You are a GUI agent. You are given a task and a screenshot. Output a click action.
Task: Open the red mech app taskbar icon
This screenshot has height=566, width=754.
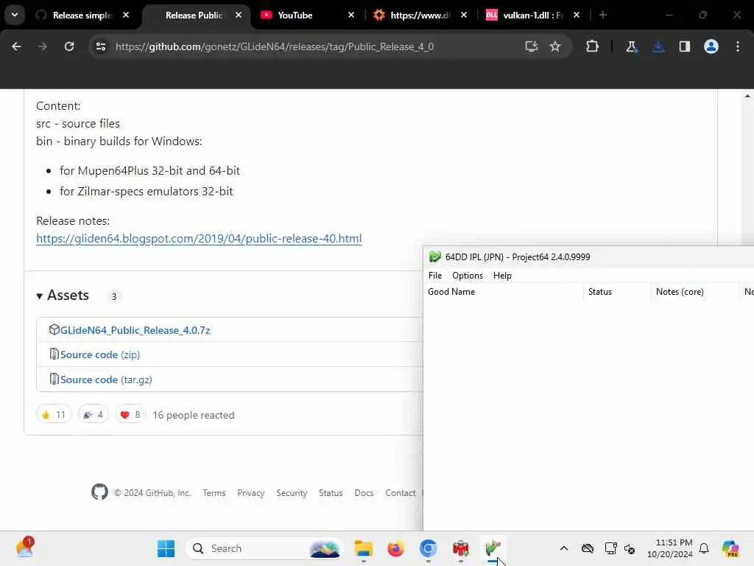click(461, 548)
